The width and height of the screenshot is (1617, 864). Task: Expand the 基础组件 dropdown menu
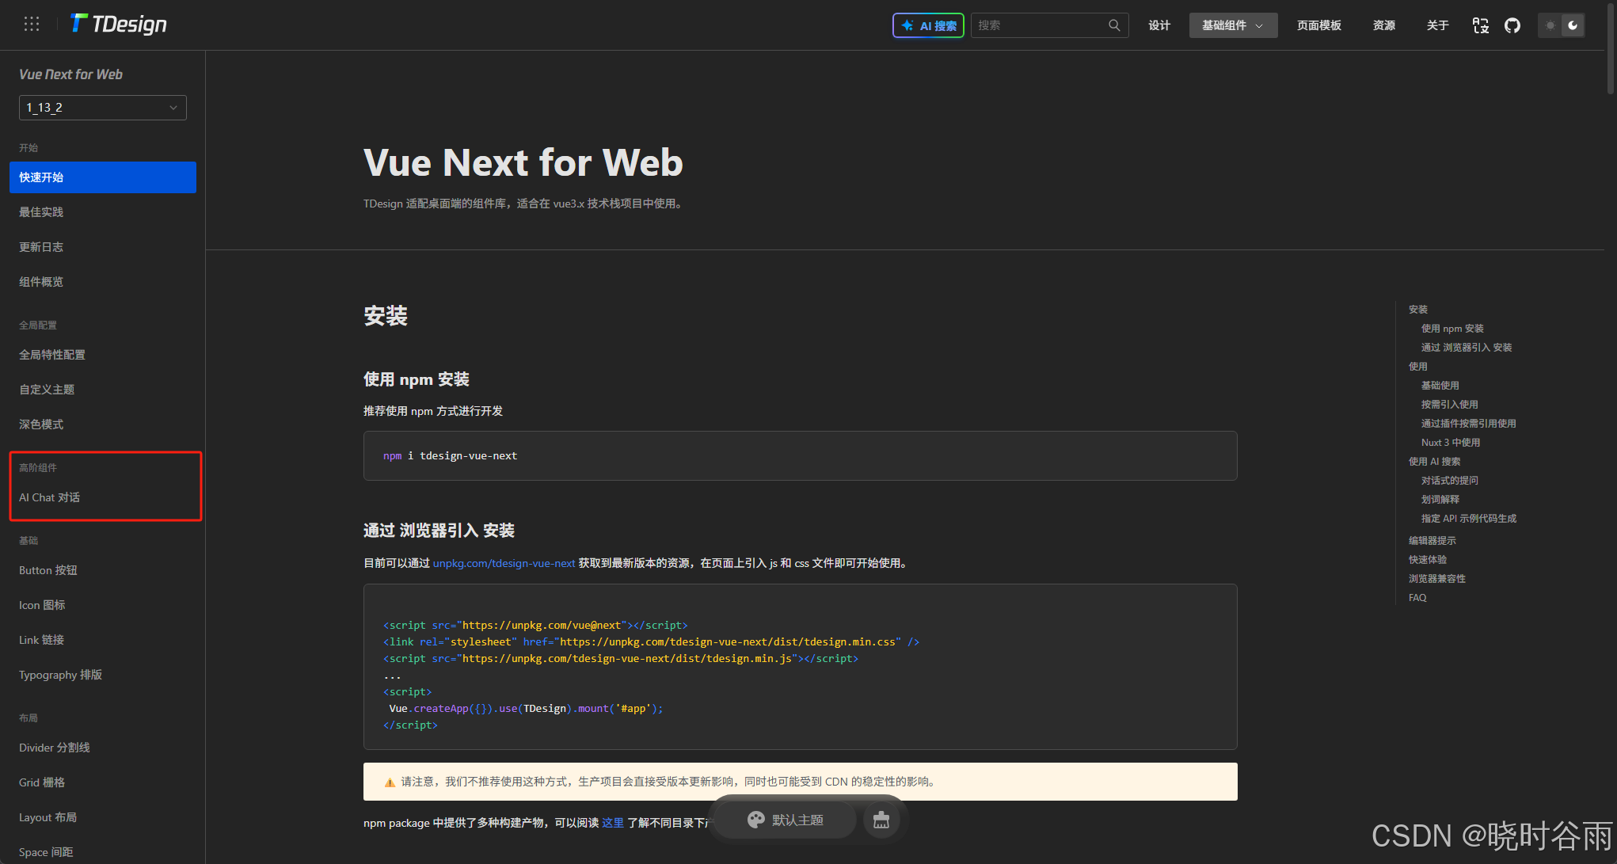point(1232,25)
